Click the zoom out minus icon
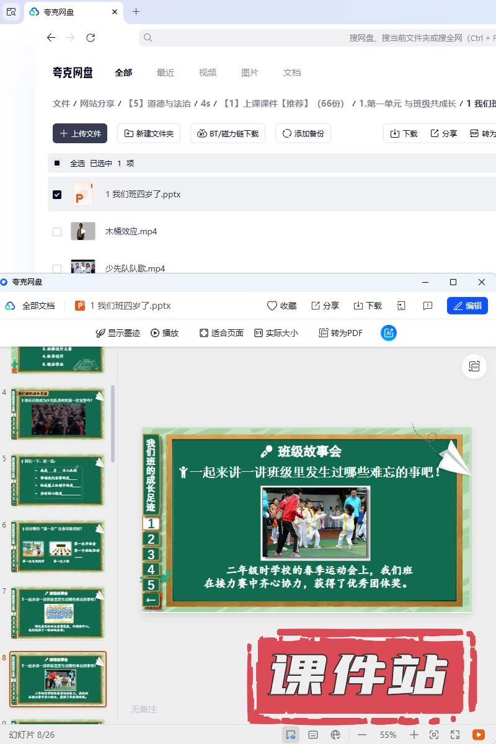 point(362,735)
